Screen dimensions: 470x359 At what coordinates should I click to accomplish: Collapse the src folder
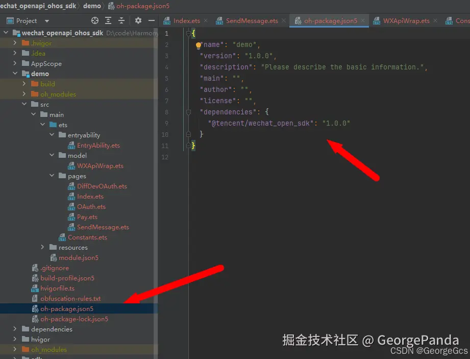click(x=24, y=104)
